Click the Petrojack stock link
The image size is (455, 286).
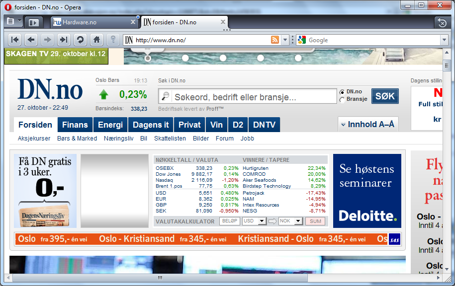253,193
